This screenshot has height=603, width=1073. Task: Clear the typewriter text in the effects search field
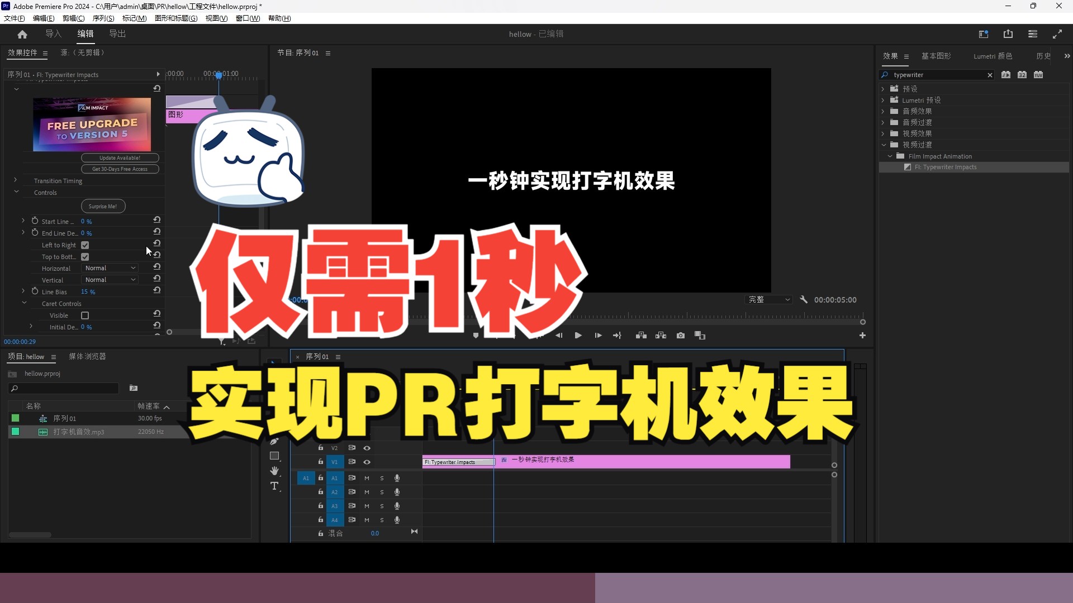(x=990, y=74)
